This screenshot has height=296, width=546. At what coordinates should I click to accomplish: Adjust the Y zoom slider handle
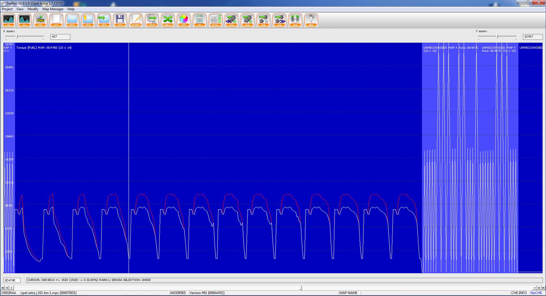coord(497,37)
